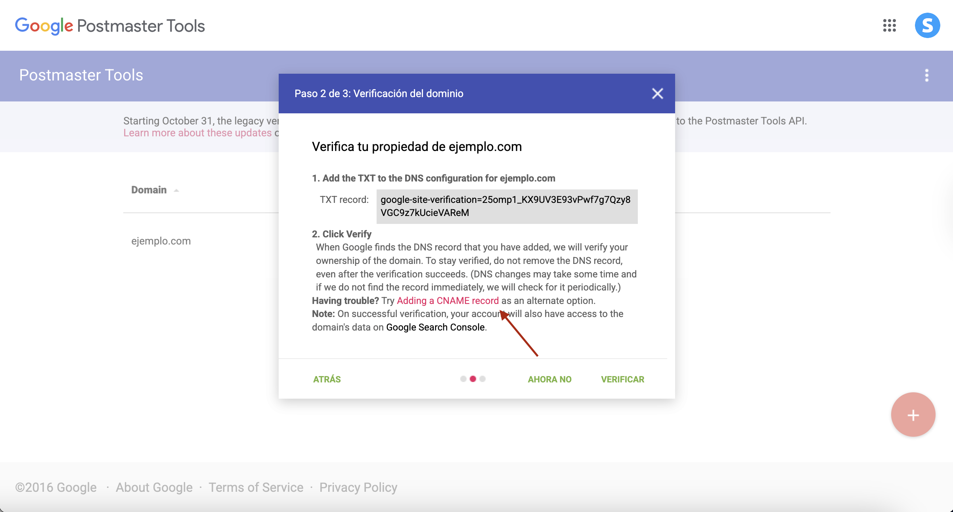
Task: Go back with the ATRÁS button
Action: tap(327, 379)
